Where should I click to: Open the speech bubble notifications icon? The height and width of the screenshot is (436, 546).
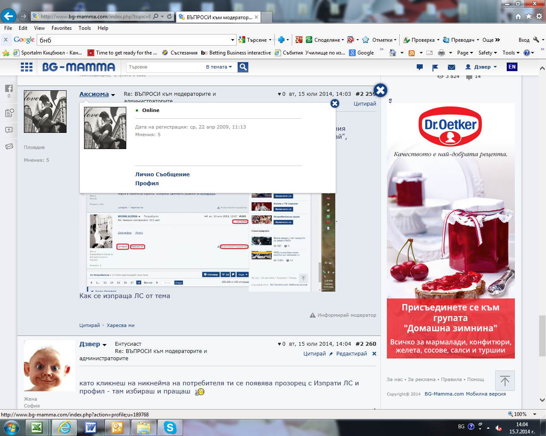[x=420, y=67]
